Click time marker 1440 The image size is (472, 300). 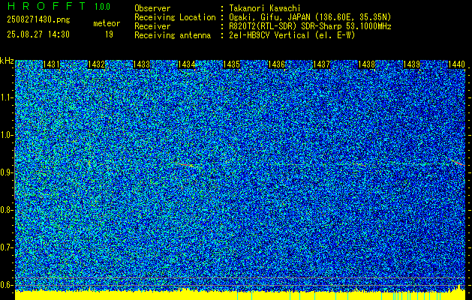(x=456, y=64)
